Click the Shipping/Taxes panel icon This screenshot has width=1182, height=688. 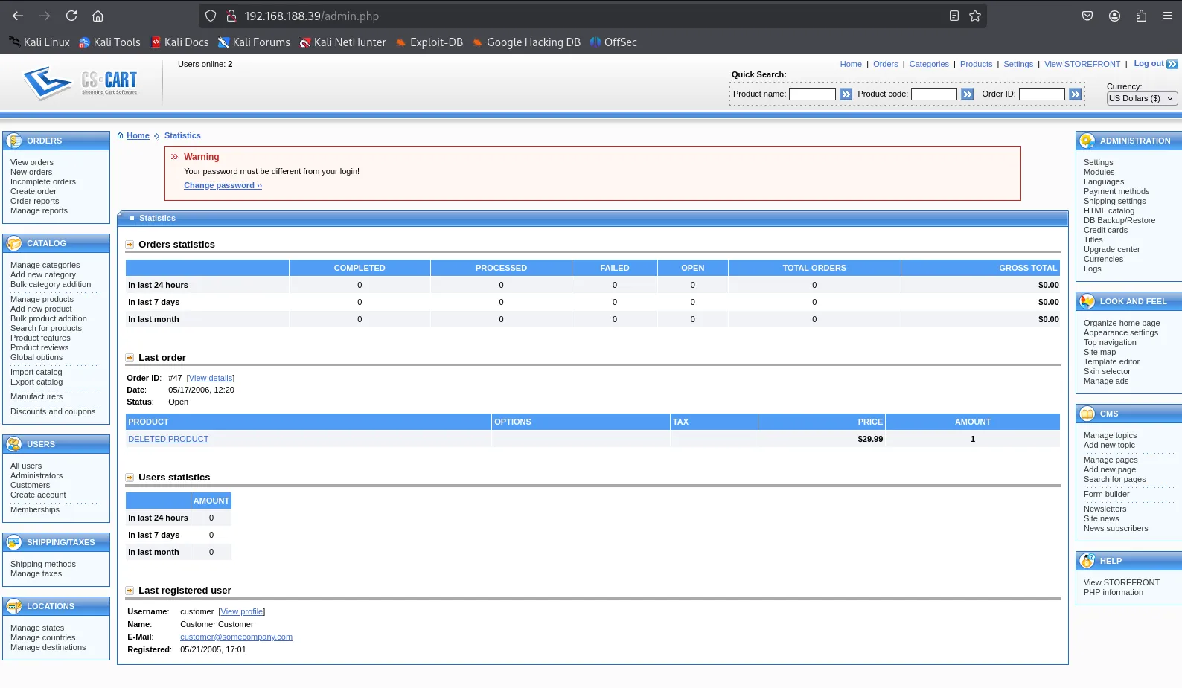(14, 542)
